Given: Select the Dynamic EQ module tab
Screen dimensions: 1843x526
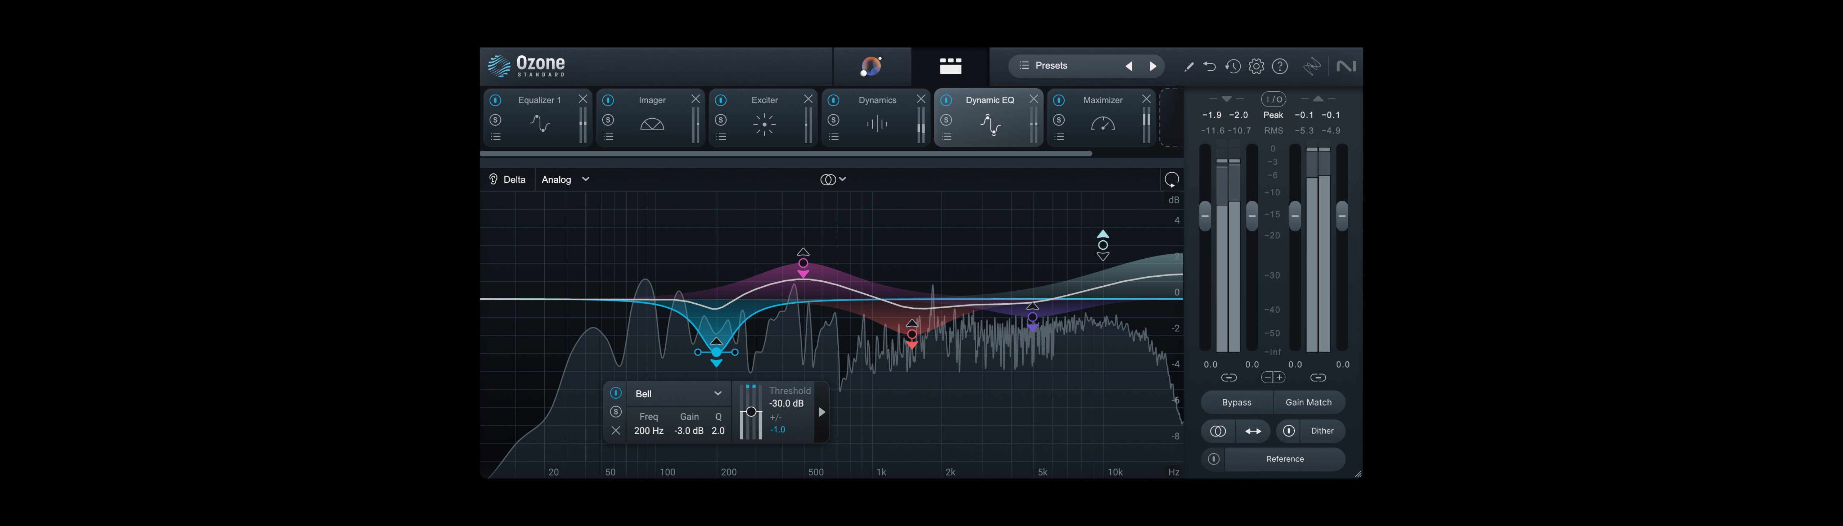Looking at the screenshot, I should point(988,119).
